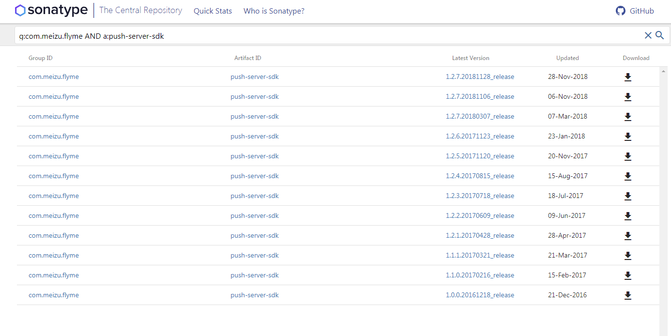The height and width of the screenshot is (336, 671).
Task: Open push-server-sdk artifact in last row
Action: coord(255,295)
